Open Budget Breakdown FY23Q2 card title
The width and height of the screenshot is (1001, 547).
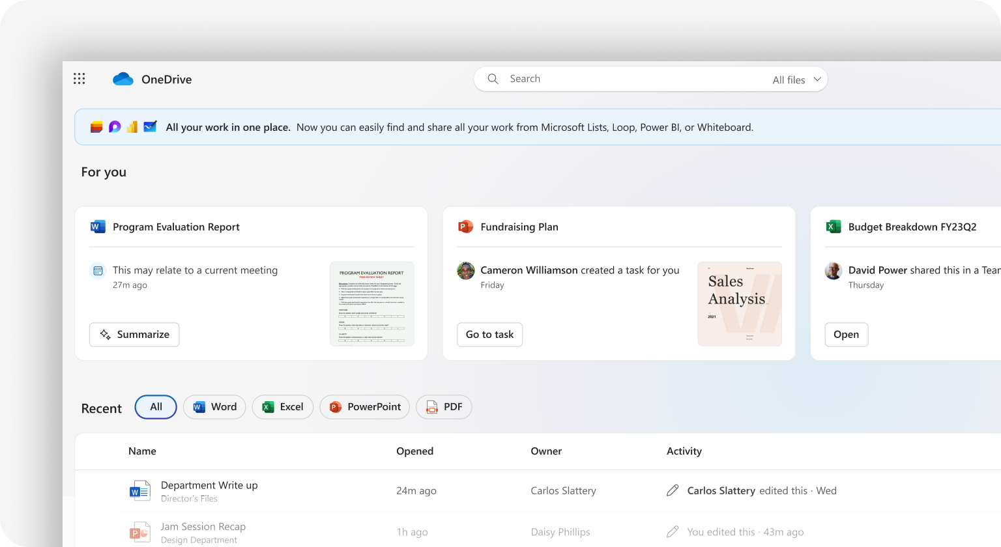click(x=912, y=227)
